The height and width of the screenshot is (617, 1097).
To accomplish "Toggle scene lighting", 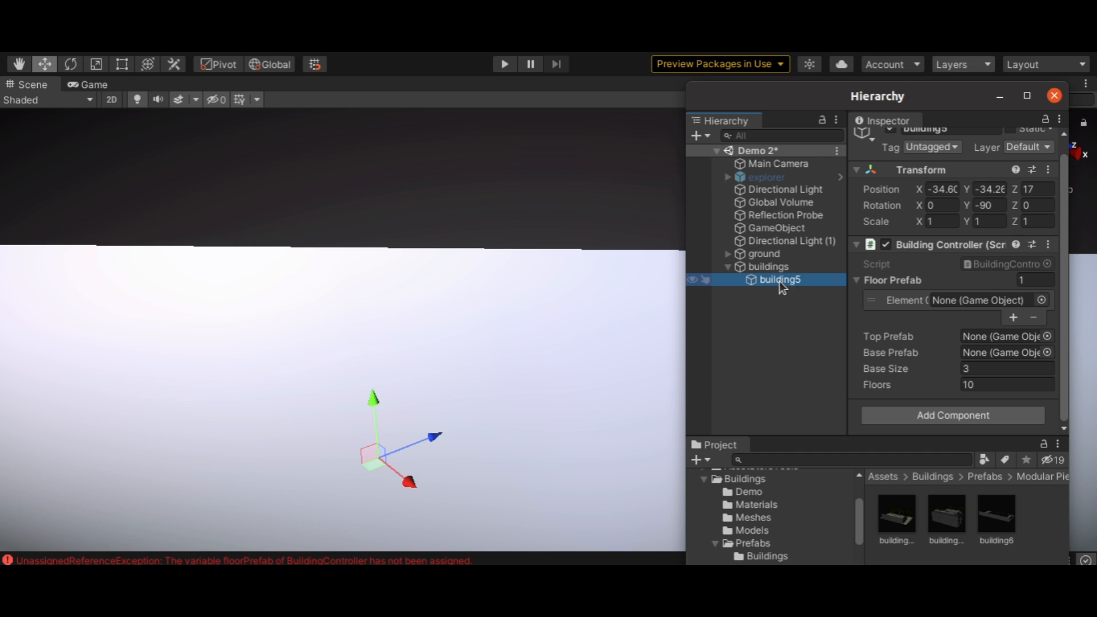I will point(137,99).
